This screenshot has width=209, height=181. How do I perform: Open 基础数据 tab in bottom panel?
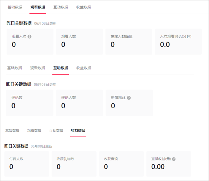pyautogui.click(x=12, y=130)
